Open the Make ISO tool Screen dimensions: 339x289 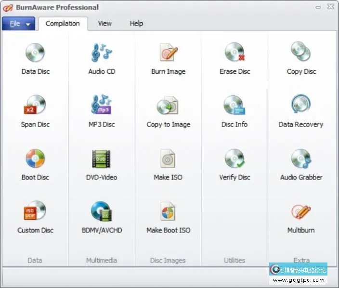[168, 165]
